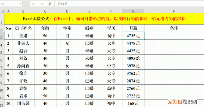Click the Cancel X icon in formula bar
The height and width of the screenshot is (107, 204).
33,4
